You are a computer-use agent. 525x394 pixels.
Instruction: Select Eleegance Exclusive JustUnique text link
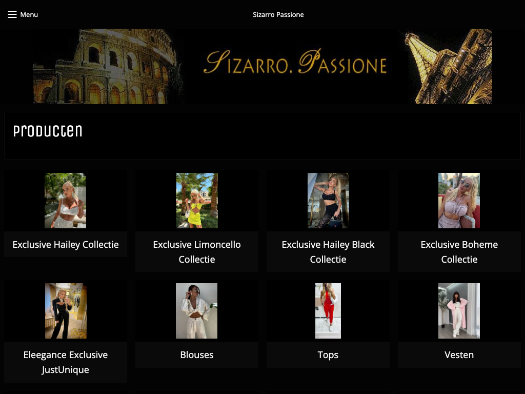pyautogui.click(x=66, y=362)
